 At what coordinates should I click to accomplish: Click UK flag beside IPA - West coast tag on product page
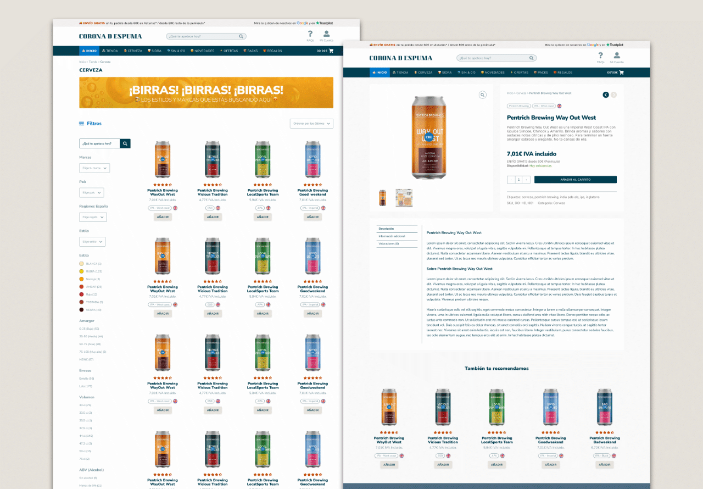click(x=560, y=105)
